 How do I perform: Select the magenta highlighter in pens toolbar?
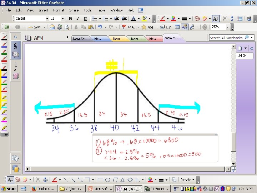pyautogui.click(x=4, y=119)
